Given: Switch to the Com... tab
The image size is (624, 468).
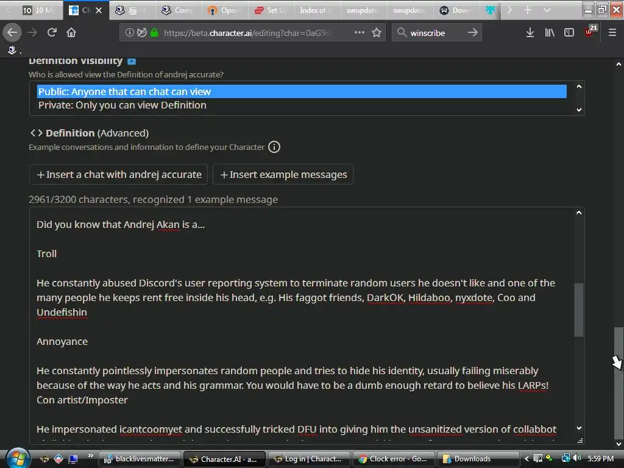Looking at the screenshot, I should tap(177, 10).
